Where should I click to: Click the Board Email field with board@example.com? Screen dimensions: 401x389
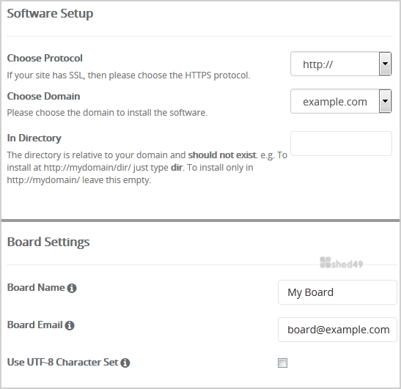[337, 330]
